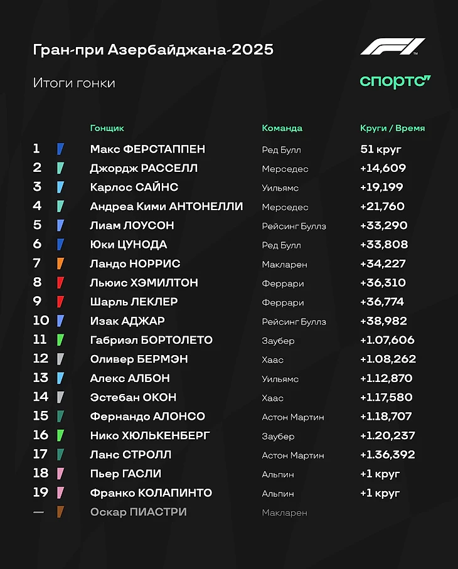Click the dark green flag beside Фернандо АЛОНСО
458x569 pixels.
tap(60, 417)
